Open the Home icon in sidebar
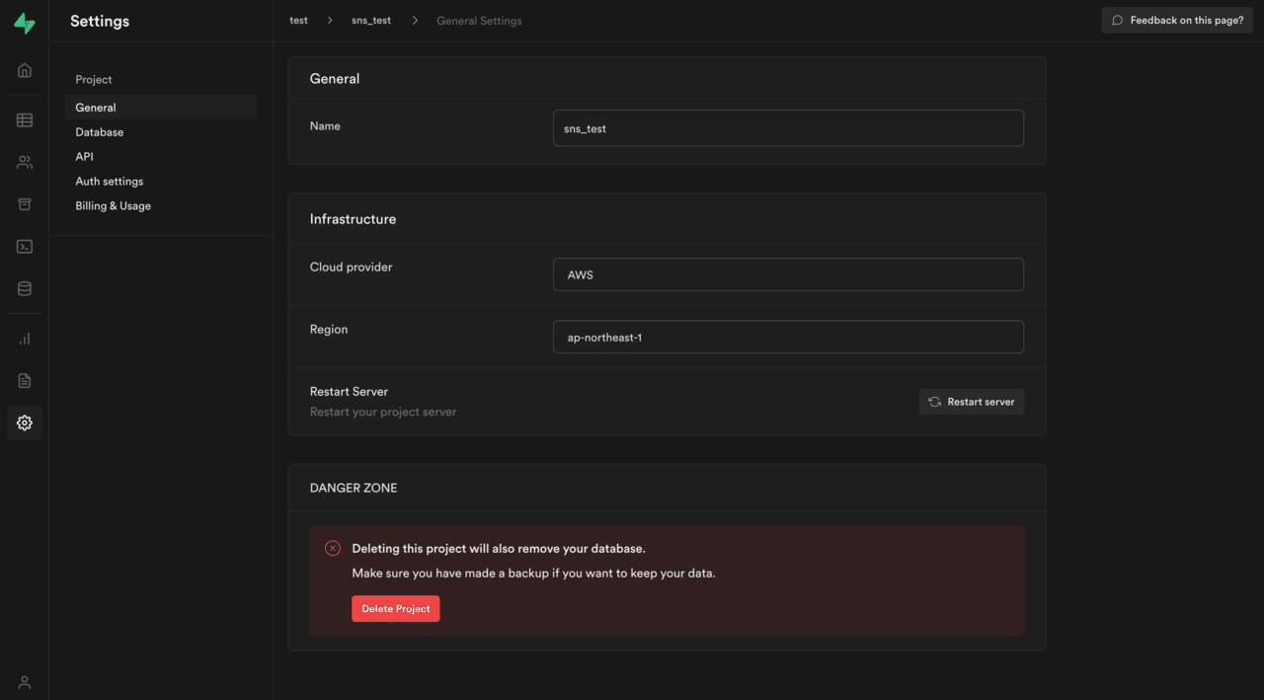This screenshot has height=700, width=1264. point(25,70)
